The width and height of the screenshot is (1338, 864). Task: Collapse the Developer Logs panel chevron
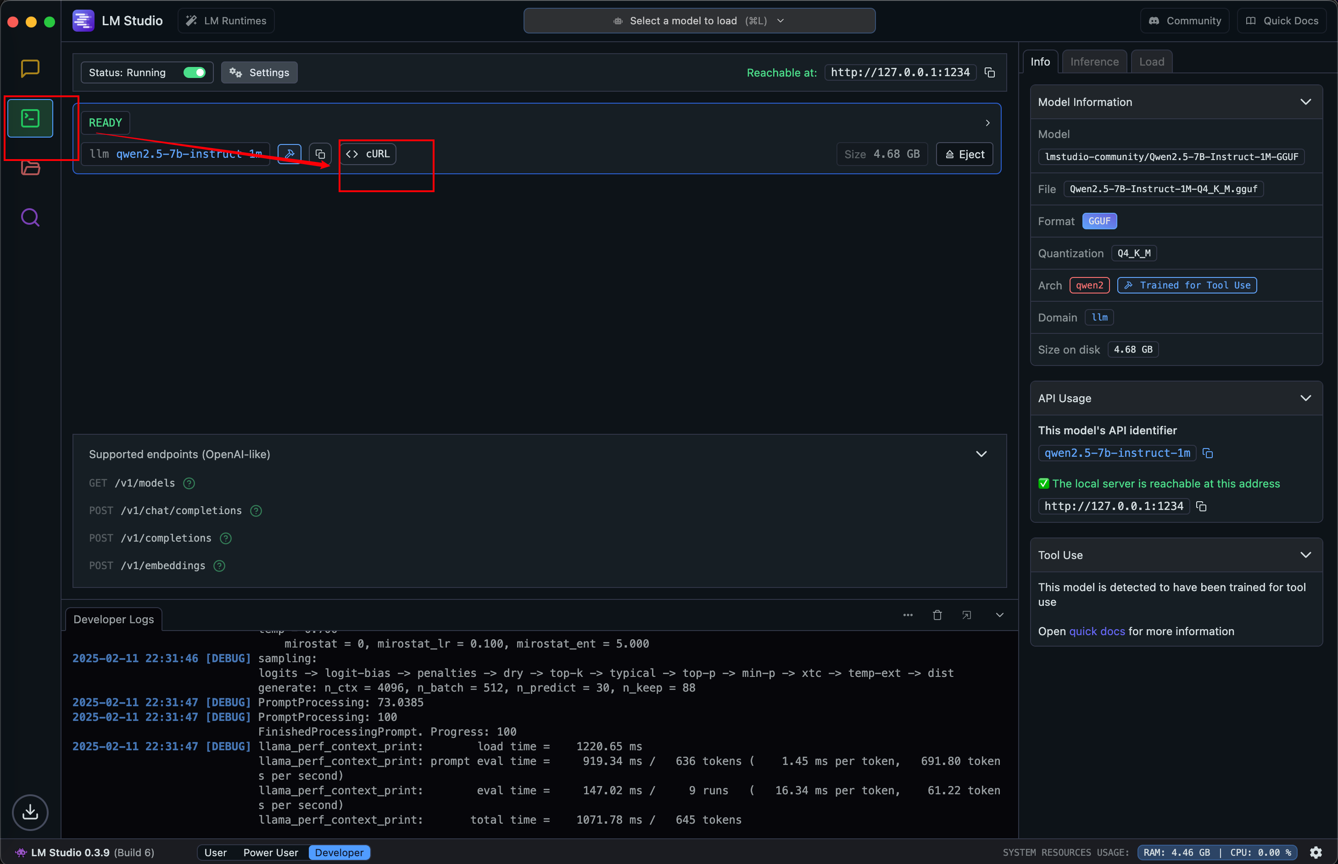point(999,615)
